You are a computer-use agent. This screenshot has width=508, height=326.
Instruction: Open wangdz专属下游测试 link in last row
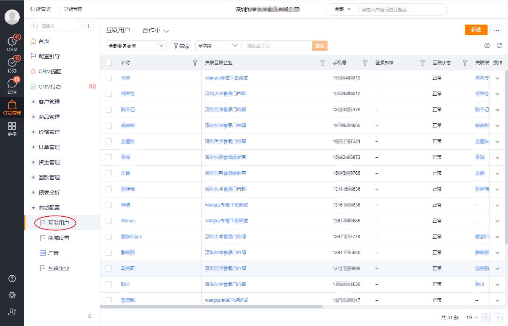point(226,300)
